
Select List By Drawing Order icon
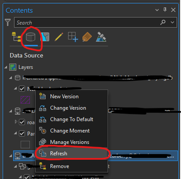(x=16, y=37)
